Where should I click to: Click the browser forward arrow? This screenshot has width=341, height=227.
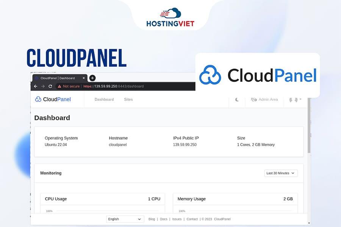[x=42, y=86]
